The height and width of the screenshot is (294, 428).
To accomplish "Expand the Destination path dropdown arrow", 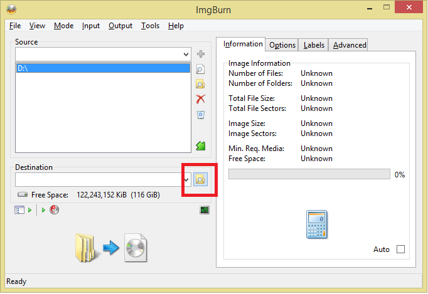I will (186, 180).
